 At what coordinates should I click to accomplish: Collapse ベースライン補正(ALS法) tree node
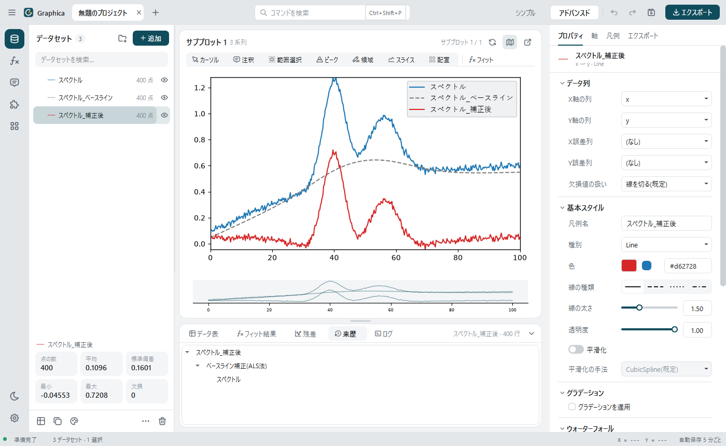click(x=198, y=366)
